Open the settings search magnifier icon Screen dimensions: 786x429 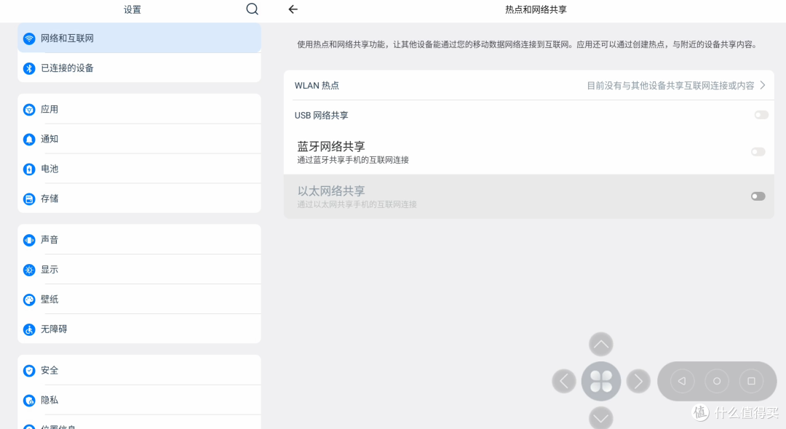(252, 9)
